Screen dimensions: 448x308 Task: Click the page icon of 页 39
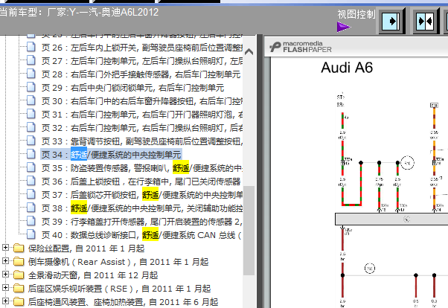(x=31, y=221)
